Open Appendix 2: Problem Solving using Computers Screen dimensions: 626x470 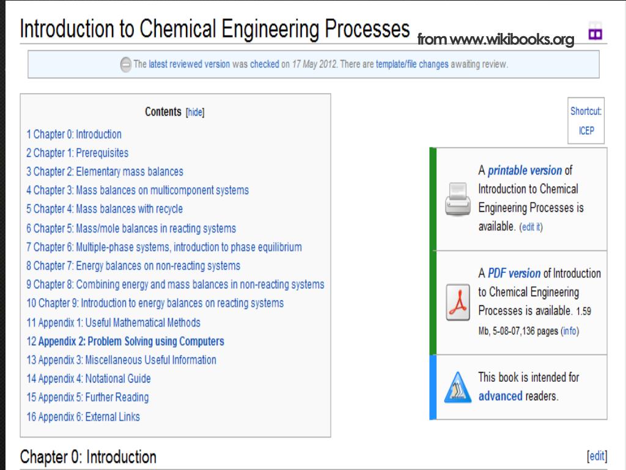[x=125, y=341]
